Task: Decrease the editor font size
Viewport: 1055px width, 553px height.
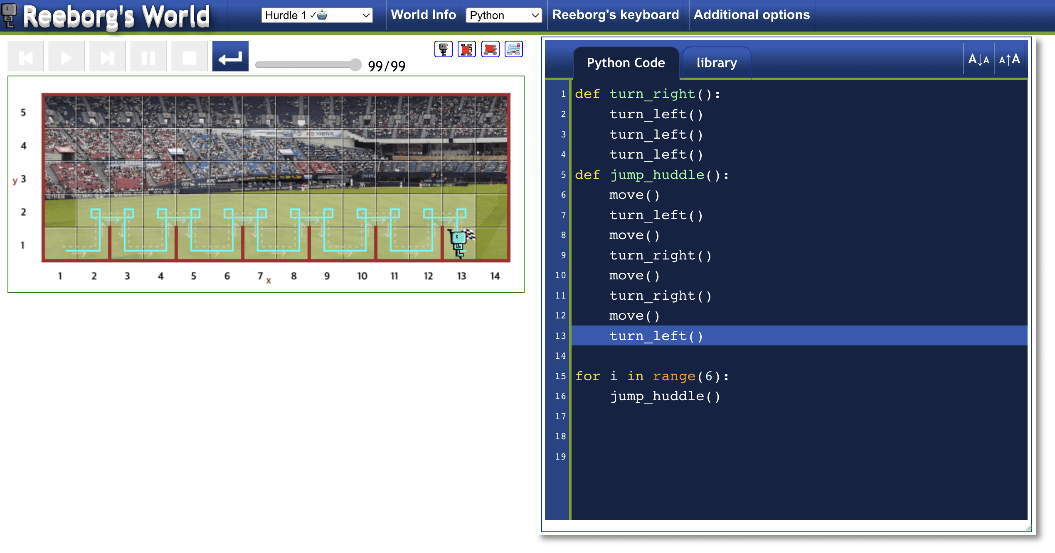Action: tap(979, 60)
